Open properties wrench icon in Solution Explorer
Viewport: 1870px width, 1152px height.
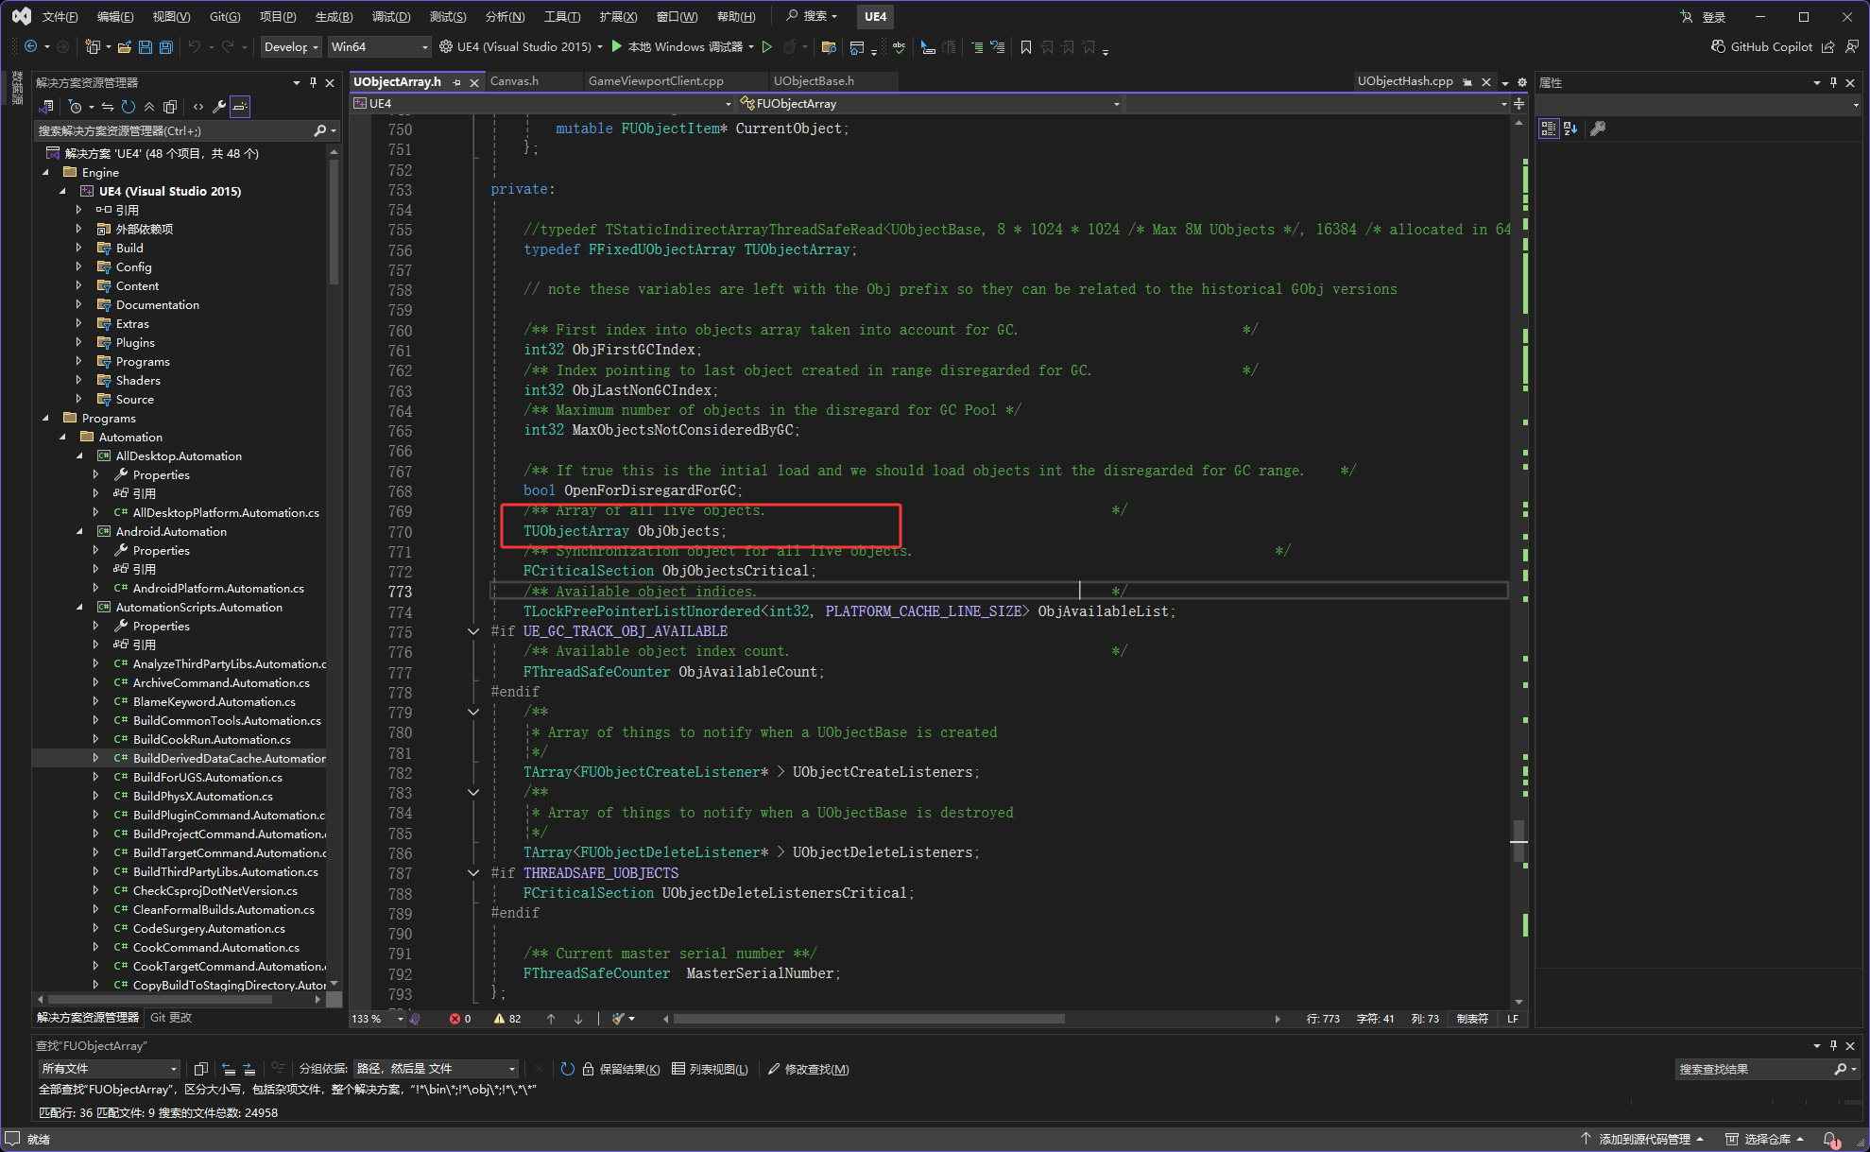[219, 107]
